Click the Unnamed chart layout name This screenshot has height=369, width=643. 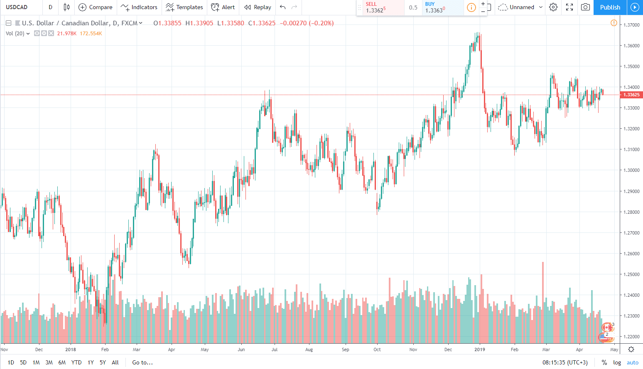tap(522, 7)
